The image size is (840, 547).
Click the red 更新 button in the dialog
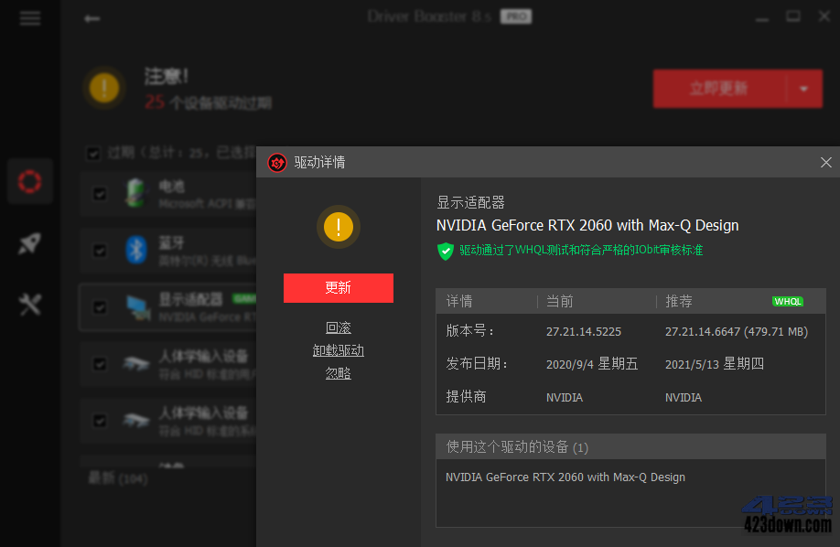tap(339, 288)
